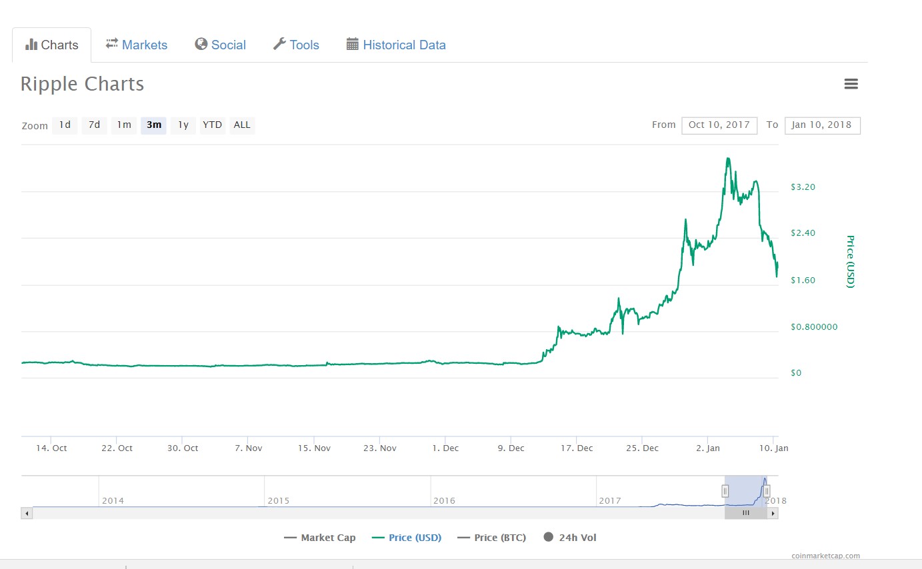Choose the YTD zoom range
The width and height of the screenshot is (922, 569).
point(213,125)
